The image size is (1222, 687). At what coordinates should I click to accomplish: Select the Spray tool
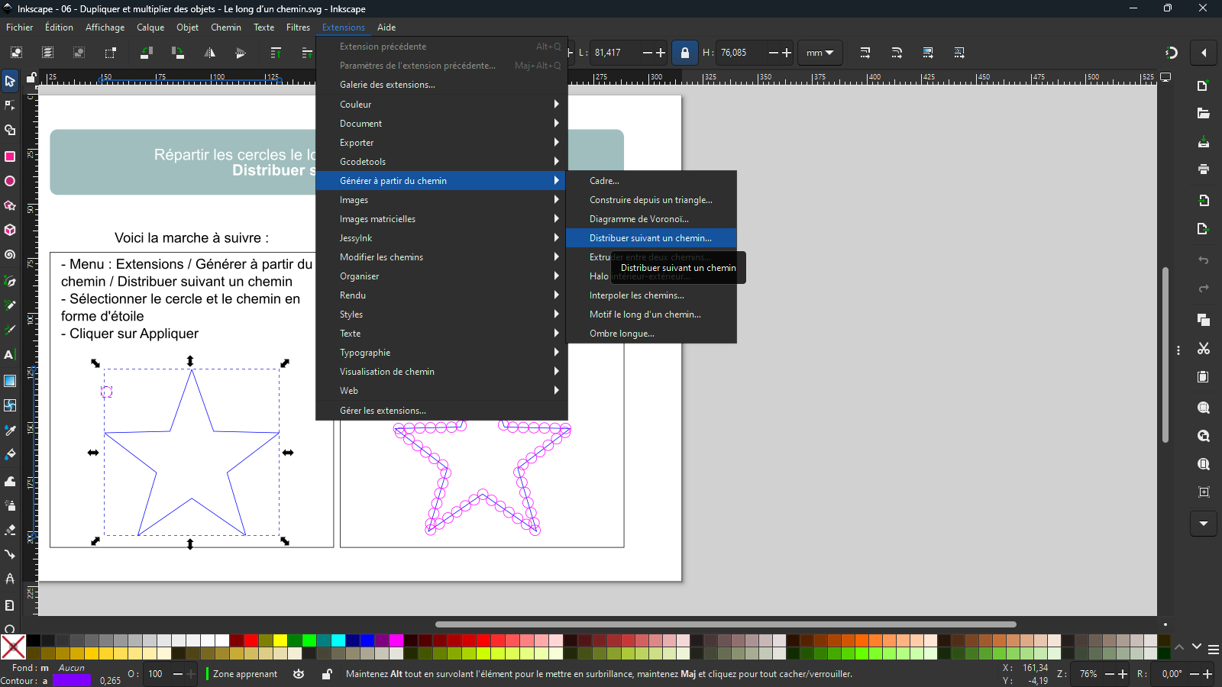[x=10, y=505]
